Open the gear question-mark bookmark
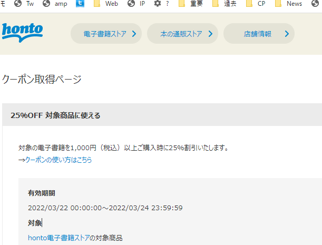The image size is (322, 245). point(162,4)
